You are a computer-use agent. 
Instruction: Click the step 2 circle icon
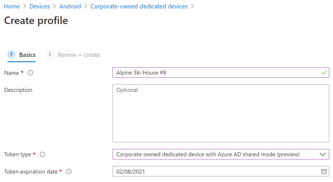(50, 54)
